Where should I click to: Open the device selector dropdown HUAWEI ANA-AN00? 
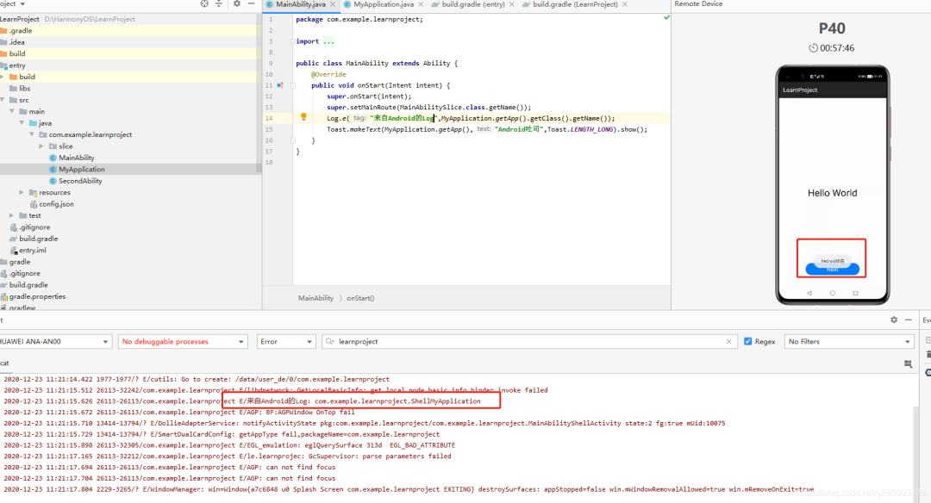pos(56,342)
